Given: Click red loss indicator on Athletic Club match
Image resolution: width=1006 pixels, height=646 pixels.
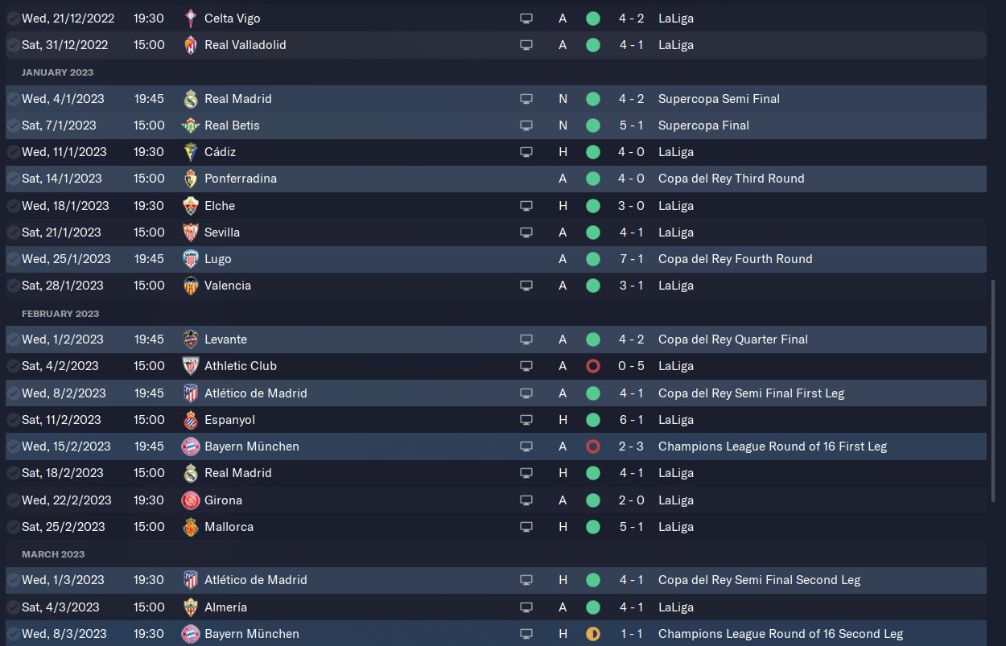Looking at the screenshot, I should click(x=593, y=366).
